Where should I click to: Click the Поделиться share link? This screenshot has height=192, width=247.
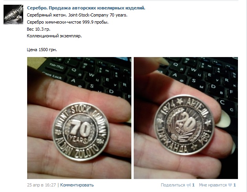tap(173, 185)
